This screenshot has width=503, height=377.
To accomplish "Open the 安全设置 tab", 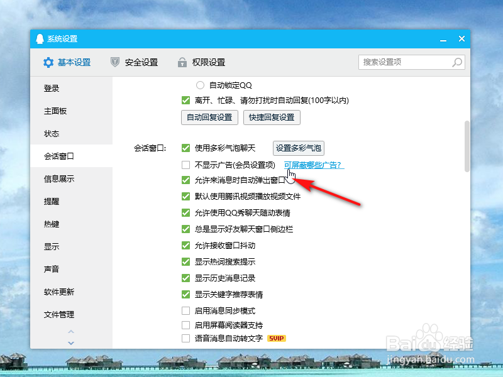I will 134,62.
